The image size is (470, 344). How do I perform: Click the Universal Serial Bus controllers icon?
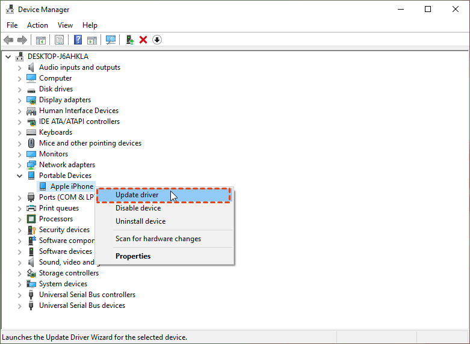[31, 295]
